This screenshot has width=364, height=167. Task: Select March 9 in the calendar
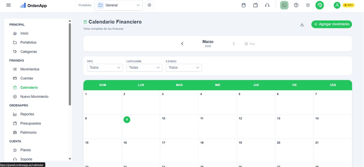(127, 120)
